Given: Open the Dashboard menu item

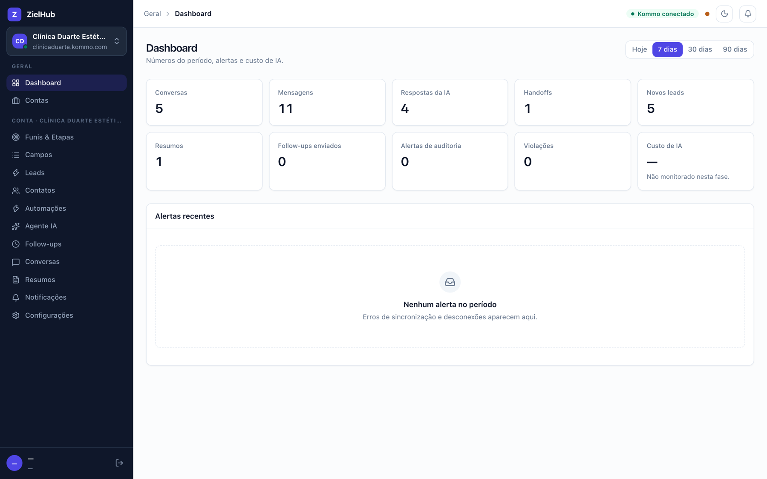Looking at the screenshot, I should tap(66, 83).
